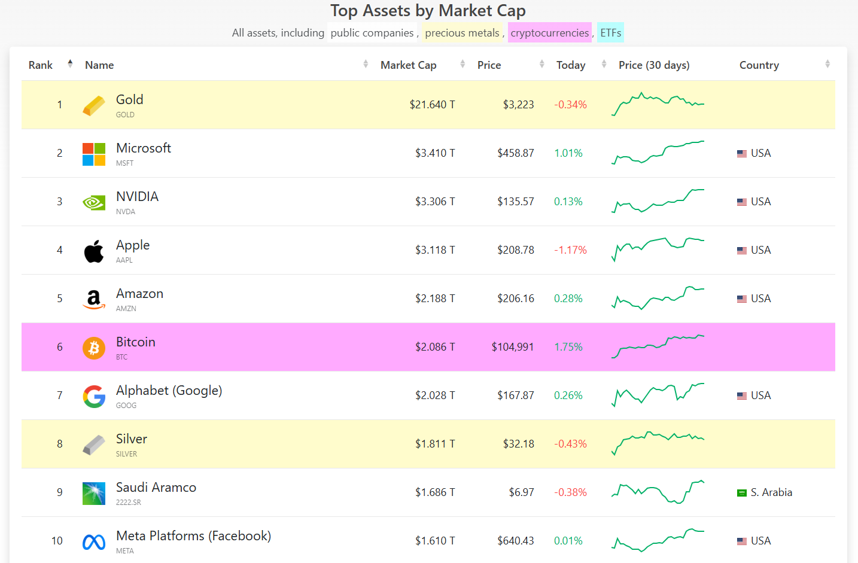This screenshot has height=563, width=858.
Task: Sort table by Today column arrows
Action: tap(604, 64)
